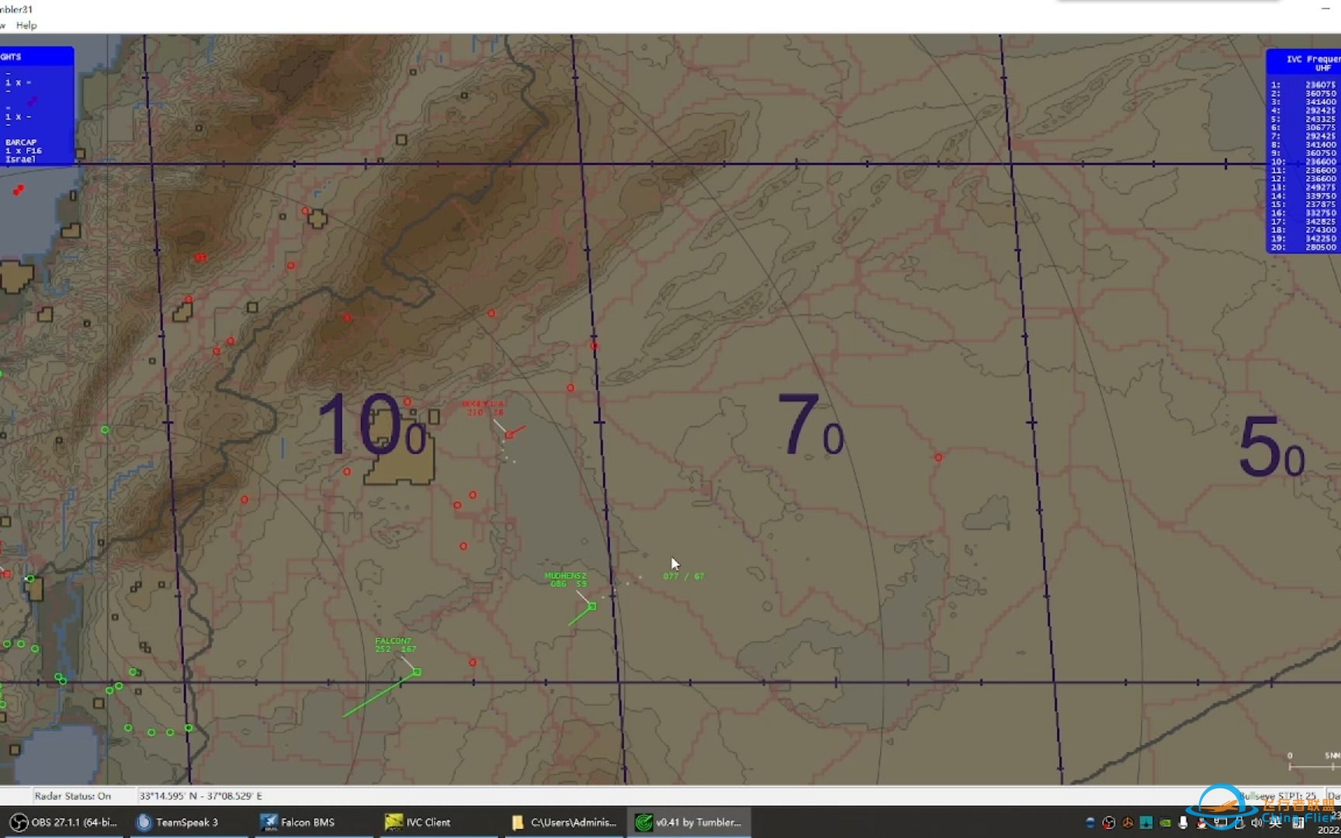Click the v0.41 by Tumbler taskbar button
1341x838 pixels.
[x=689, y=822]
